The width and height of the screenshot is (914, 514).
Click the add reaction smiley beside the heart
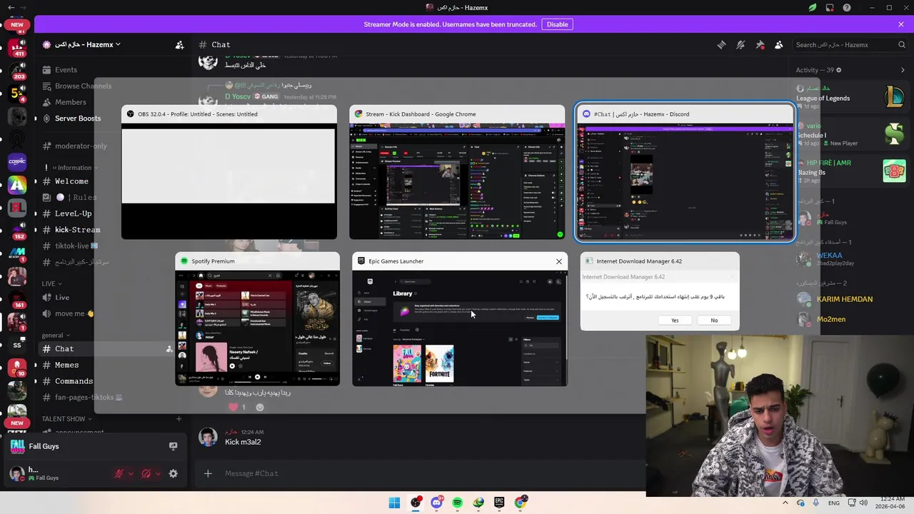click(x=260, y=407)
